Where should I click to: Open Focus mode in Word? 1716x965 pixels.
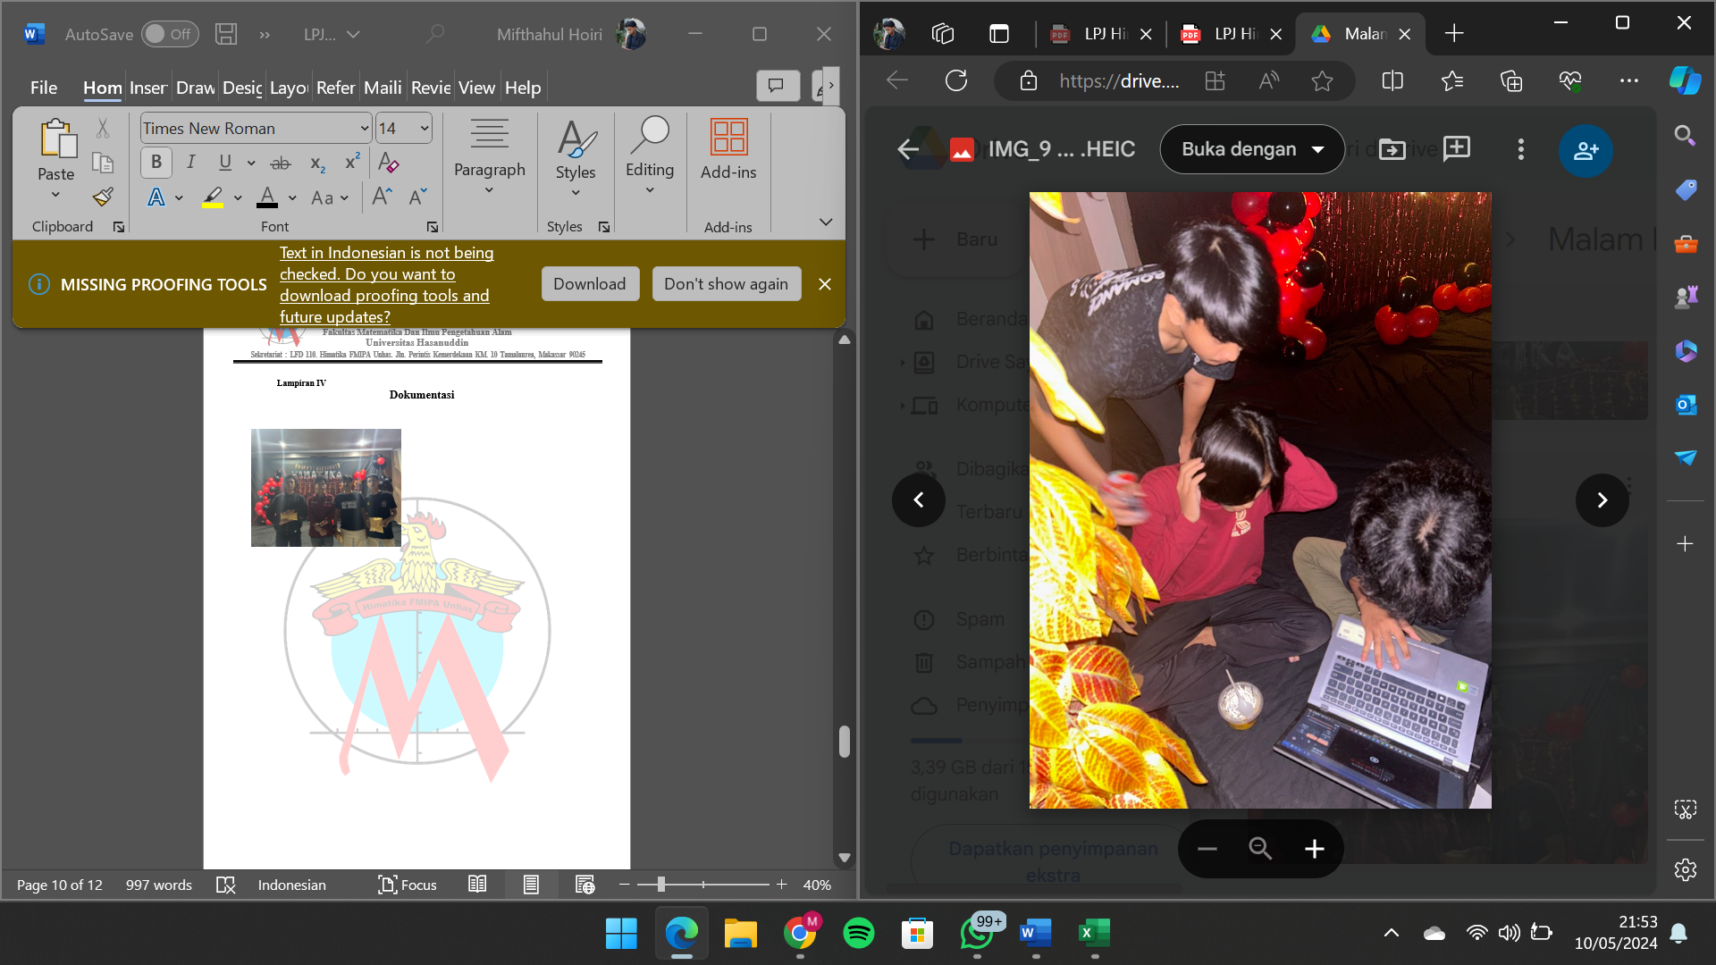(408, 885)
